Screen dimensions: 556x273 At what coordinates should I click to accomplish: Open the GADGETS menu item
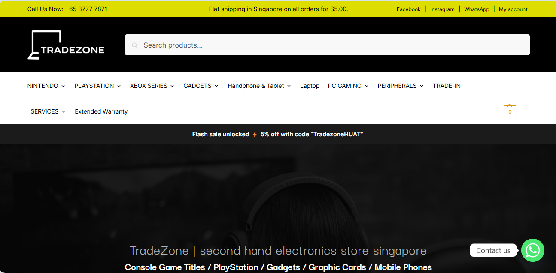pyautogui.click(x=197, y=86)
